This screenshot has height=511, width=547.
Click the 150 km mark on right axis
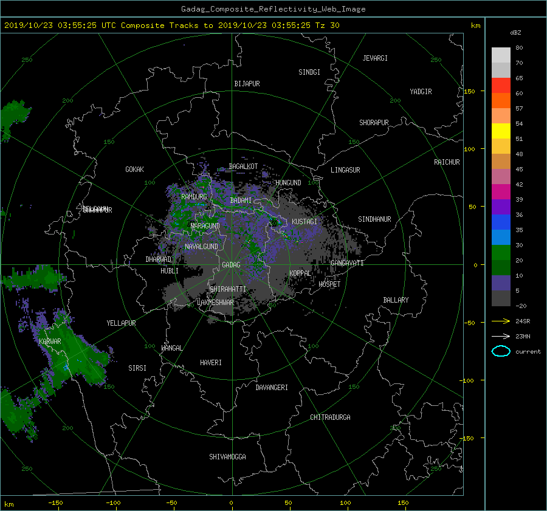(x=469, y=91)
